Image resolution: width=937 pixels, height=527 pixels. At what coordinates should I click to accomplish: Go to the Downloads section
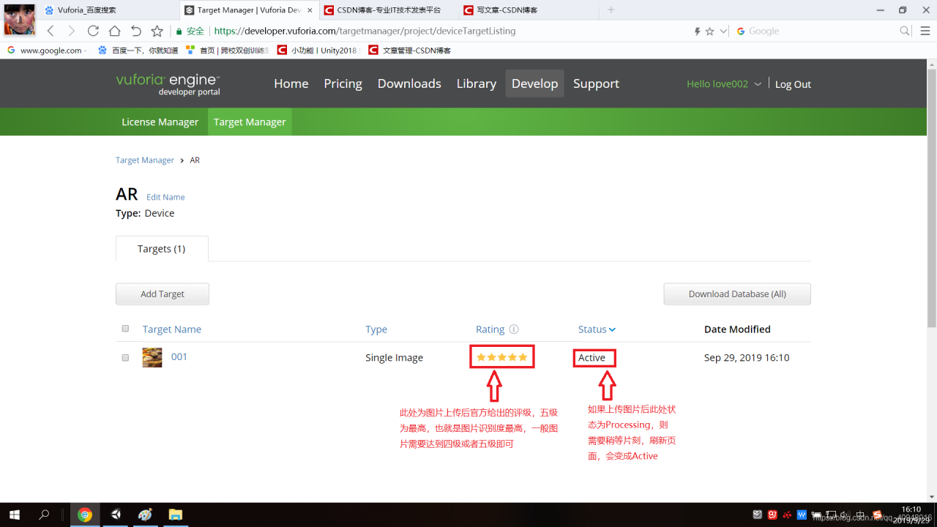409,83
